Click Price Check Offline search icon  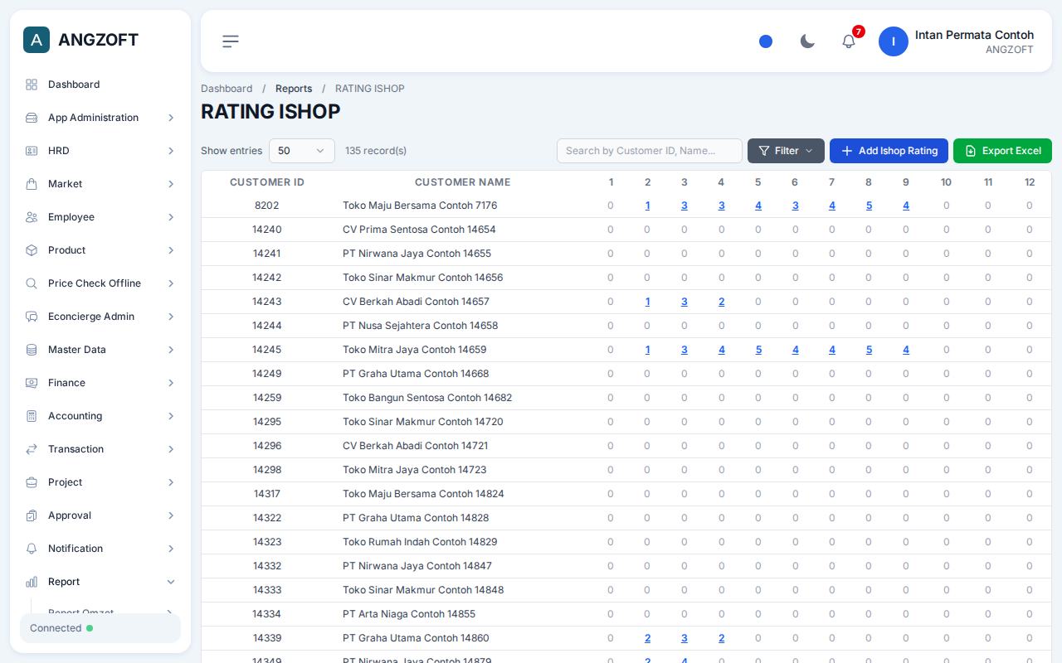click(x=32, y=283)
